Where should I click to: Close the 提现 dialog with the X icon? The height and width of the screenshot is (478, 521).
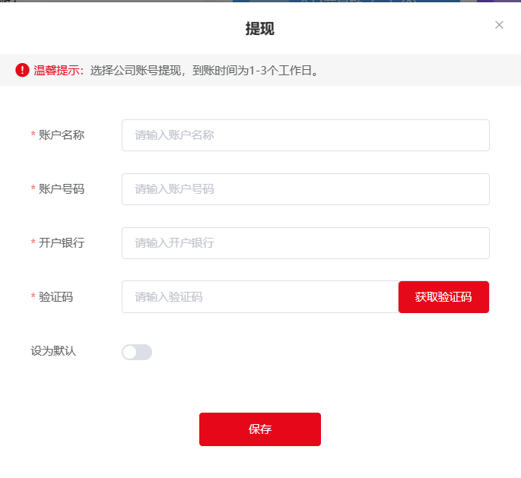click(499, 25)
